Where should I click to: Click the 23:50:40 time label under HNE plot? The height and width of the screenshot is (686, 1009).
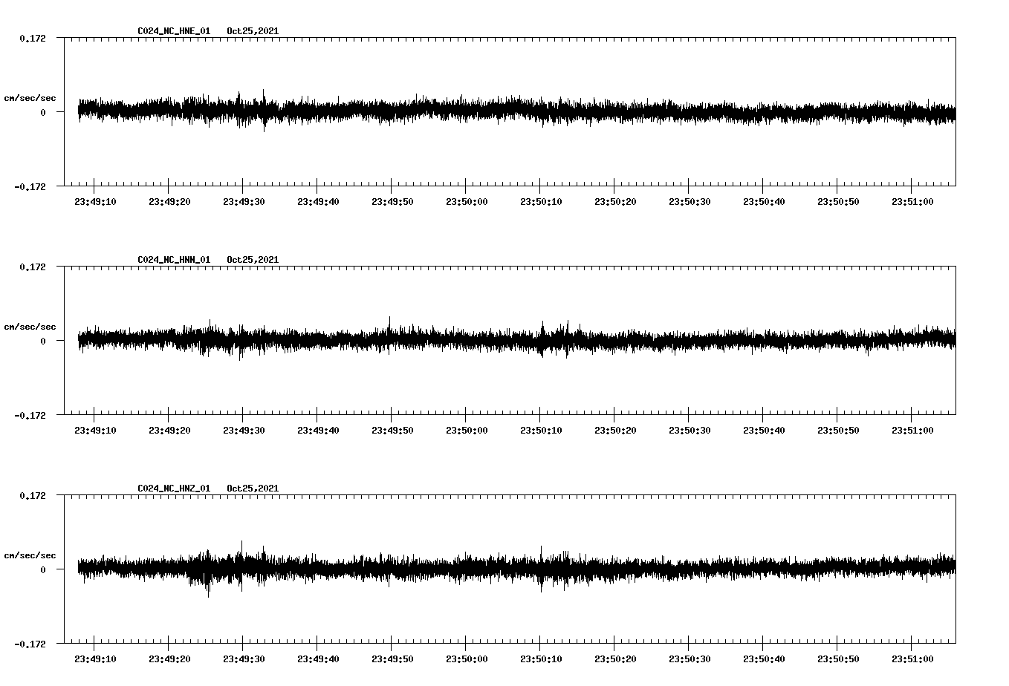[x=763, y=201]
